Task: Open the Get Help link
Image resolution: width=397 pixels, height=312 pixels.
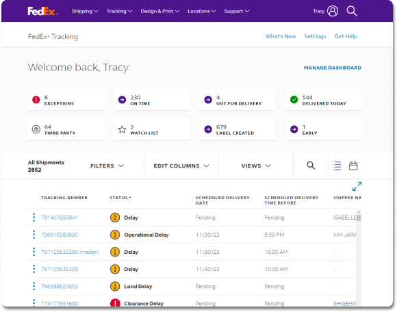Action: (346, 36)
